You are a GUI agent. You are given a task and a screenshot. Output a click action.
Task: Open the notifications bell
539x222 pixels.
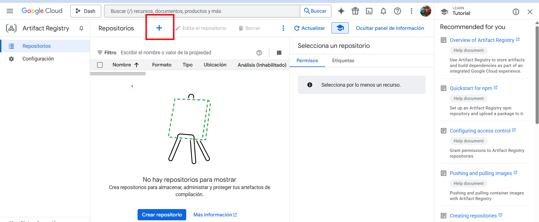(383, 11)
